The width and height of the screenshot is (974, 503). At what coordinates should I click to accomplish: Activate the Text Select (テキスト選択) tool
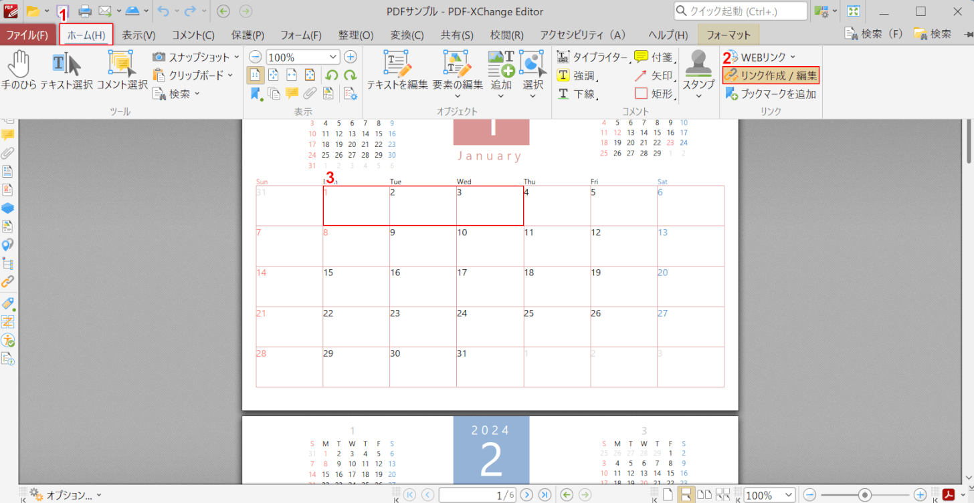(66, 70)
